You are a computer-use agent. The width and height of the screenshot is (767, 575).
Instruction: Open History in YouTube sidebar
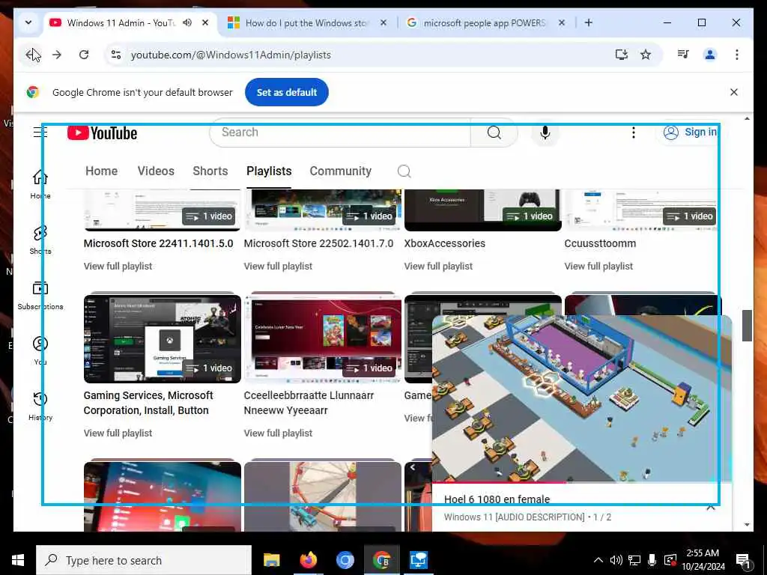click(x=40, y=406)
